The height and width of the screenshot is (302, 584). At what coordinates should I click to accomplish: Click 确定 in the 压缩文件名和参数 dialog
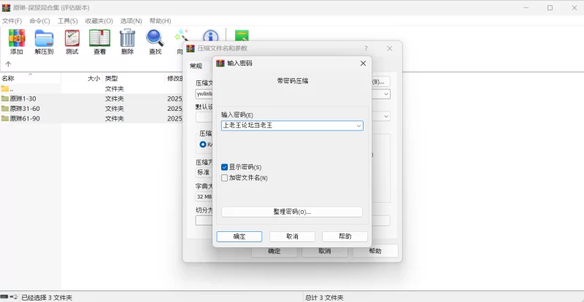click(274, 251)
